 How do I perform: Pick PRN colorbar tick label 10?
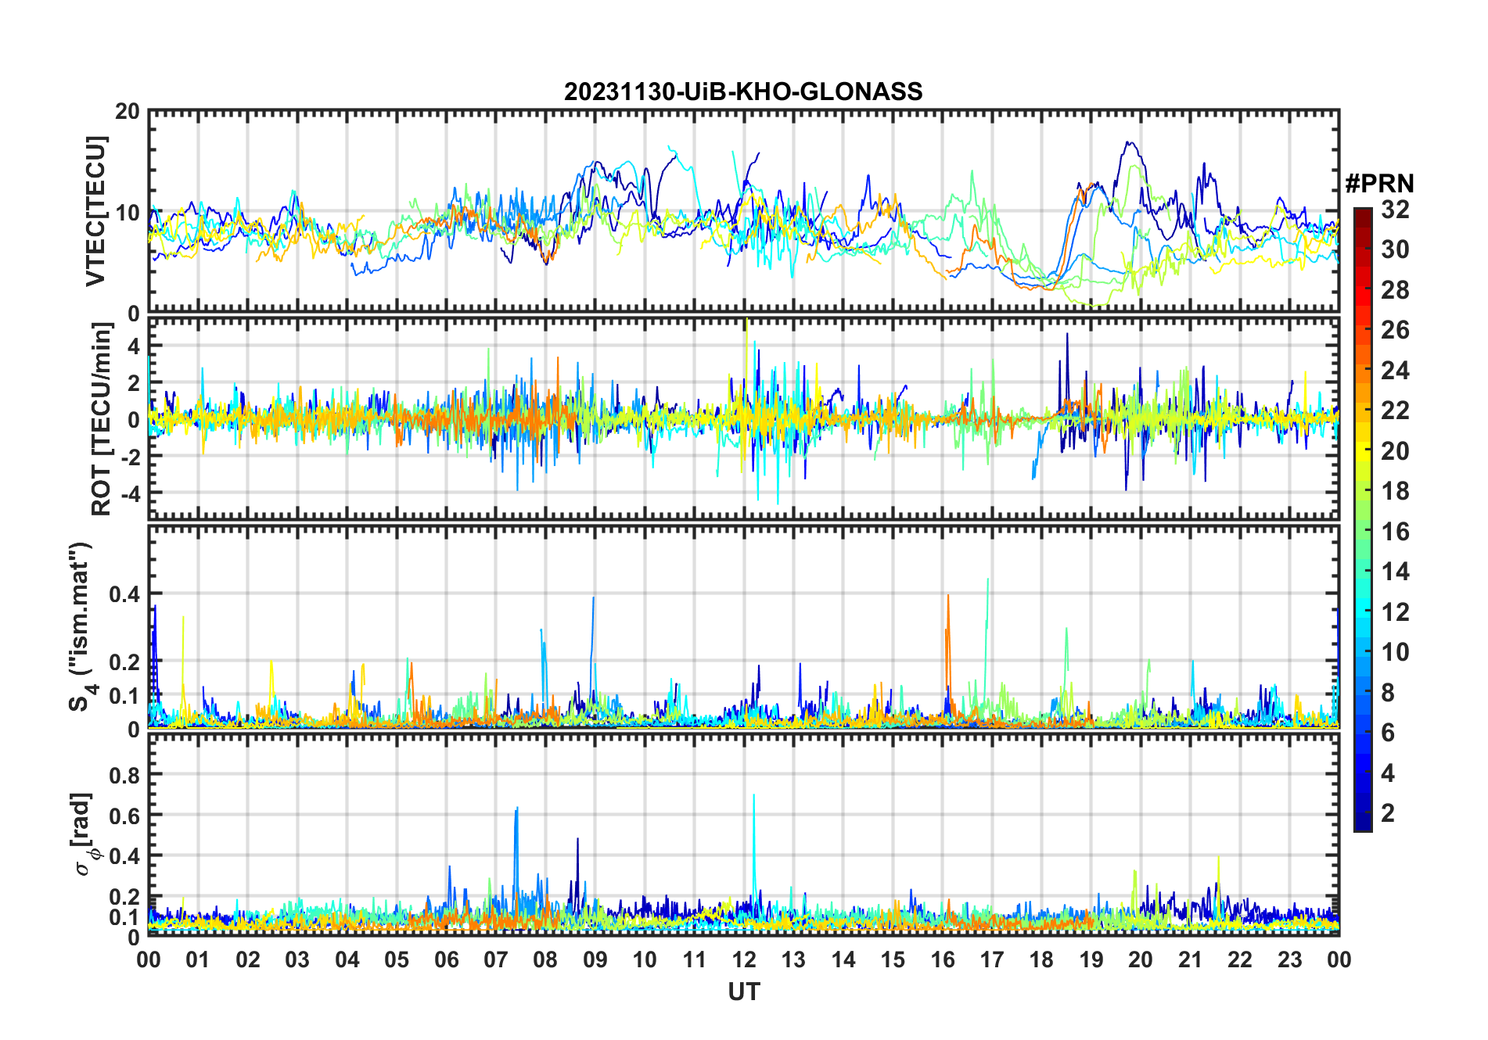(x=1395, y=652)
